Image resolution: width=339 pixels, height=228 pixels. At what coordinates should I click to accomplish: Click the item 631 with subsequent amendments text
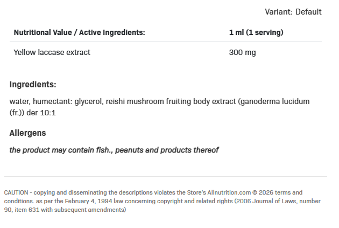pyautogui.click(x=69, y=210)
